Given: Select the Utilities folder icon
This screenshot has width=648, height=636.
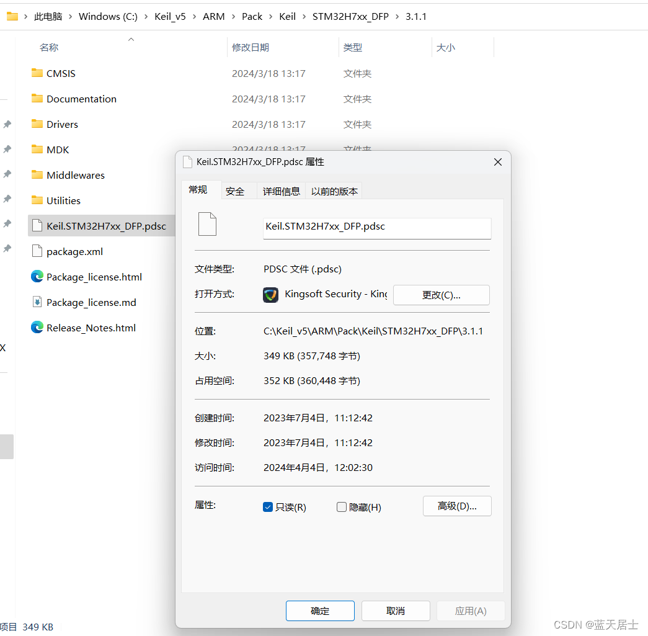Looking at the screenshot, I should click(37, 200).
